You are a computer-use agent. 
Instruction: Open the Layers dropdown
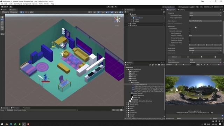208,7
